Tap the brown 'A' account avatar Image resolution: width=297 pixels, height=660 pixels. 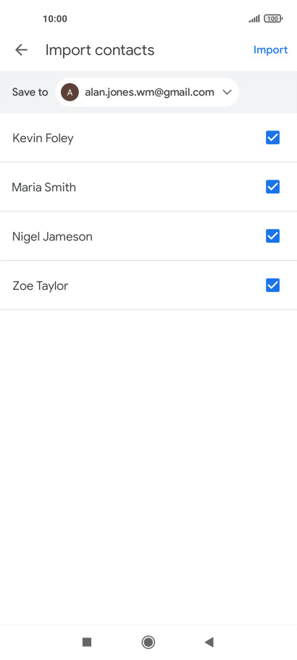tap(70, 92)
